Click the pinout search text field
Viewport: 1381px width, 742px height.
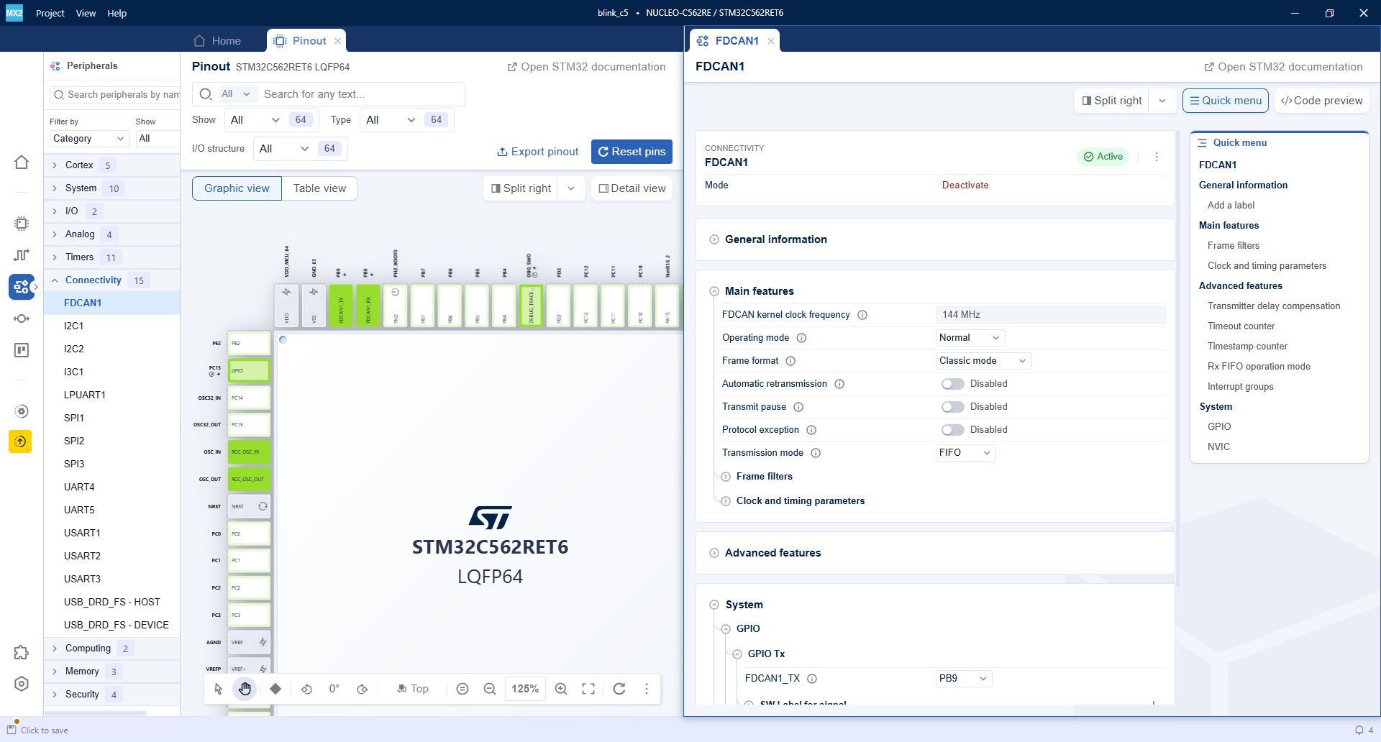pyautogui.click(x=360, y=94)
